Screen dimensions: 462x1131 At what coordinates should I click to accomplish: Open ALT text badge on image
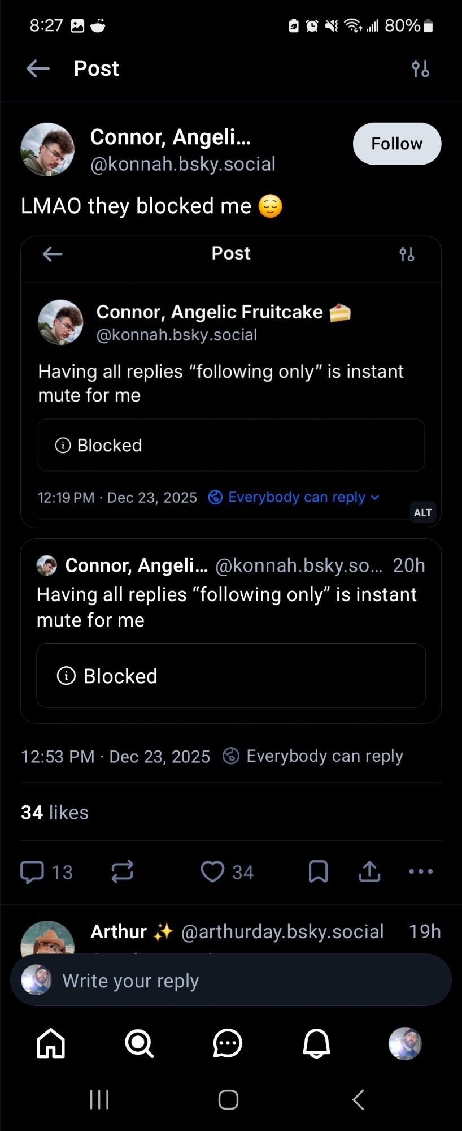coord(422,512)
